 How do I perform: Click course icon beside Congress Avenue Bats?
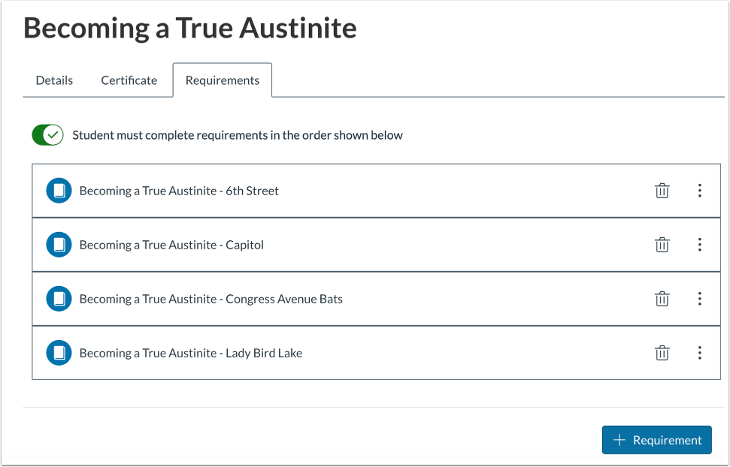[x=59, y=299]
